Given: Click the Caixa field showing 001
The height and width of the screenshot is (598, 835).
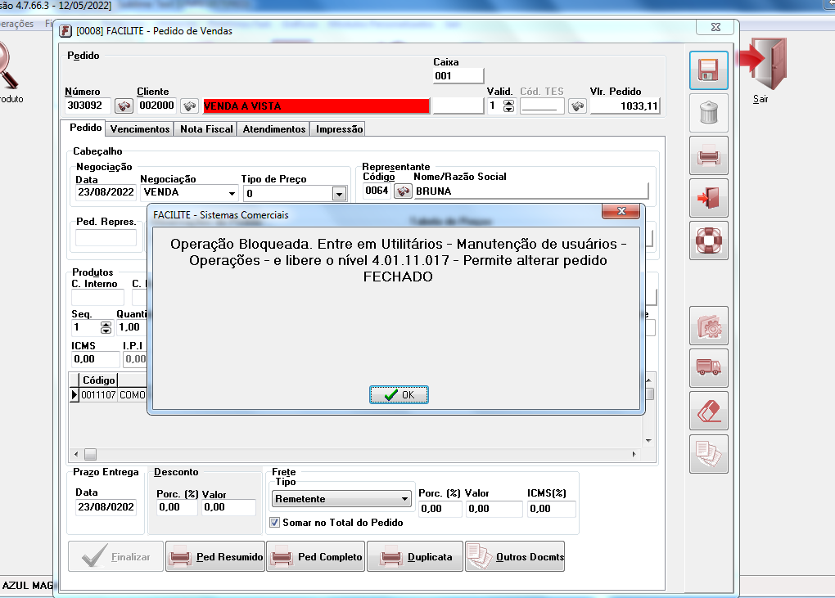Looking at the screenshot, I should coord(458,75).
